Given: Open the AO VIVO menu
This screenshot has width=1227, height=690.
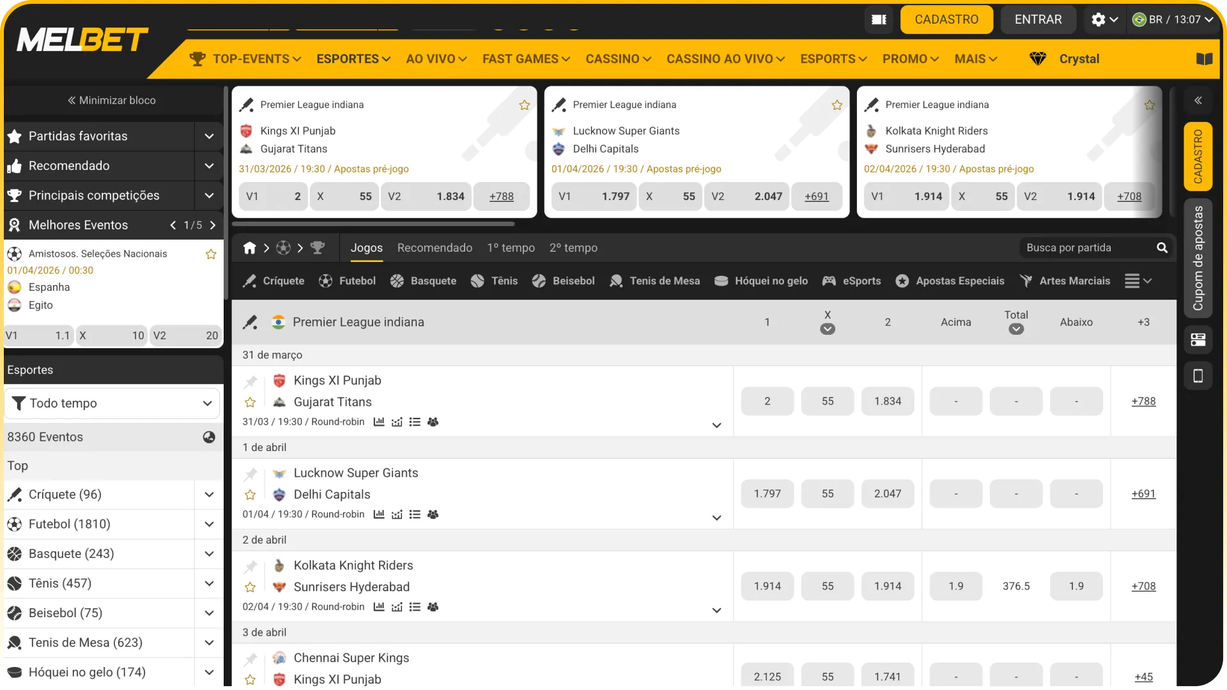Looking at the screenshot, I should (x=436, y=59).
